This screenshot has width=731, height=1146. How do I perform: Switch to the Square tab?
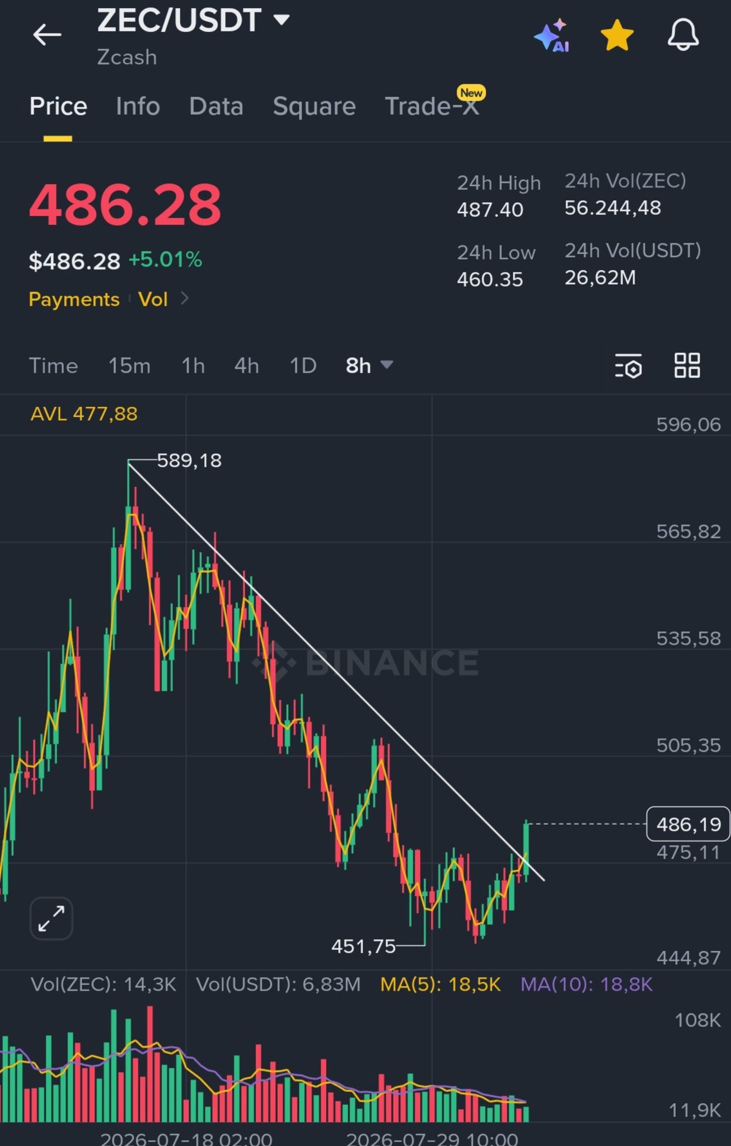314,106
